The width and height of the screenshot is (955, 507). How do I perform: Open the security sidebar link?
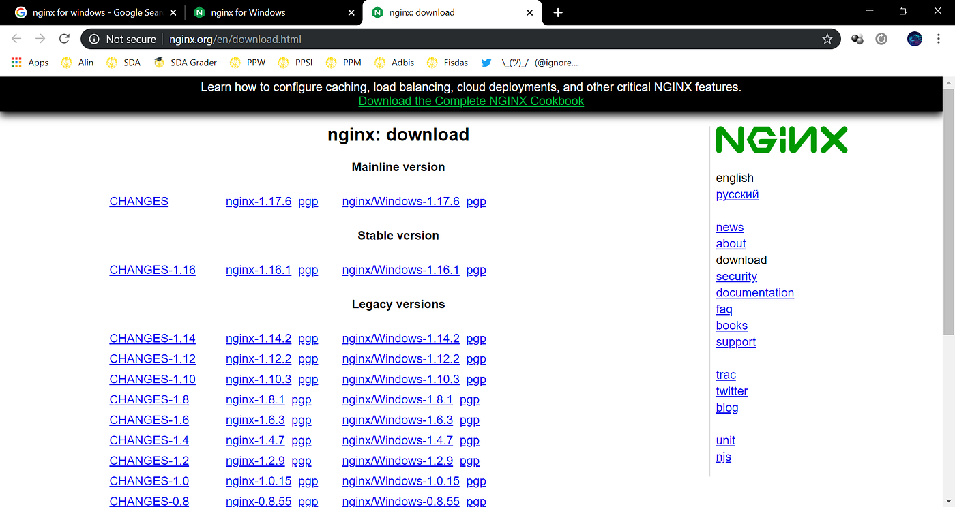[736, 277]
